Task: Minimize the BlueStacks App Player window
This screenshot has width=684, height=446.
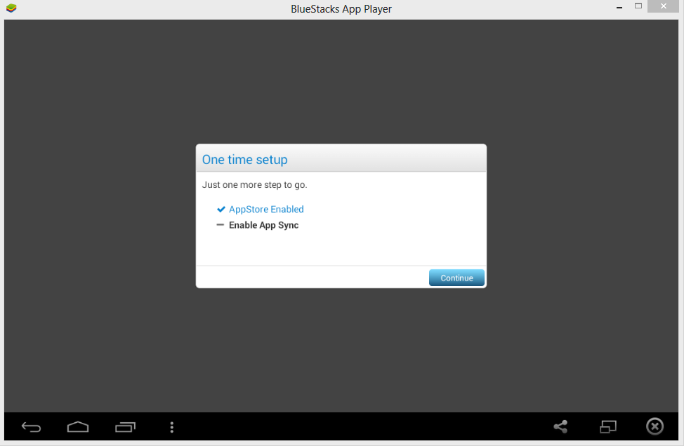Action: [619, 7]
